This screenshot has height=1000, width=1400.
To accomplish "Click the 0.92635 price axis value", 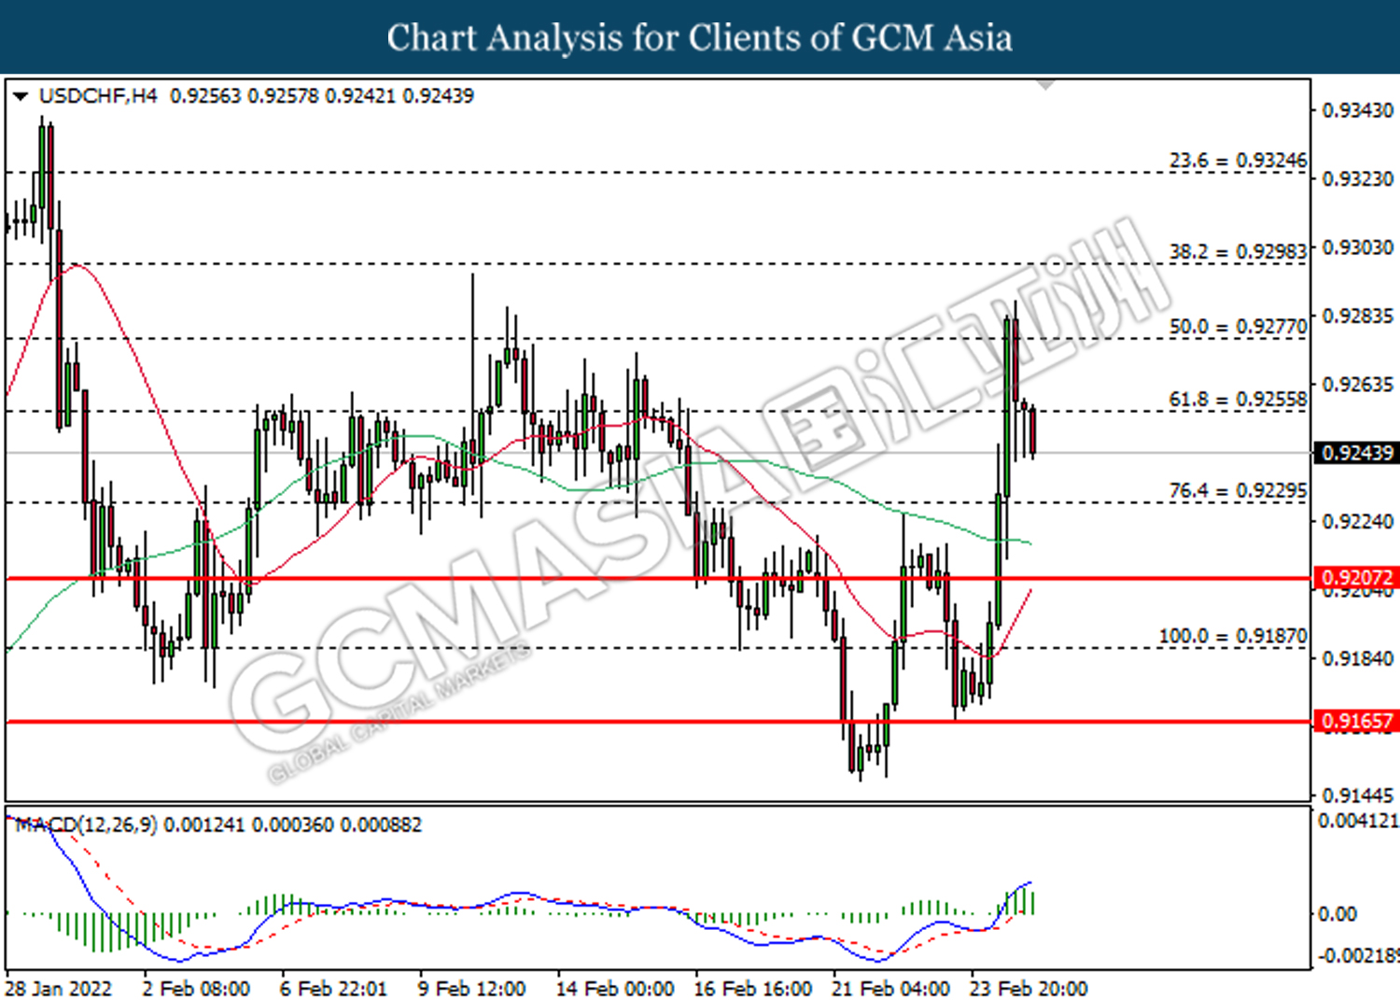I will click(1358, 384).
